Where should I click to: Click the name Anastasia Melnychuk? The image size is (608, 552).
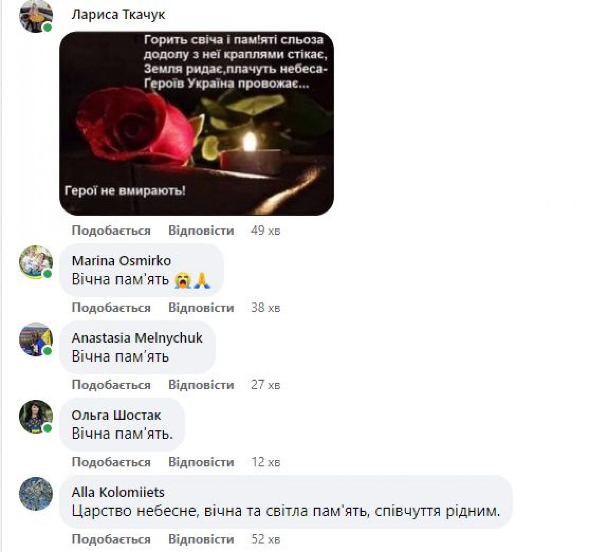[x=137, y=338]
